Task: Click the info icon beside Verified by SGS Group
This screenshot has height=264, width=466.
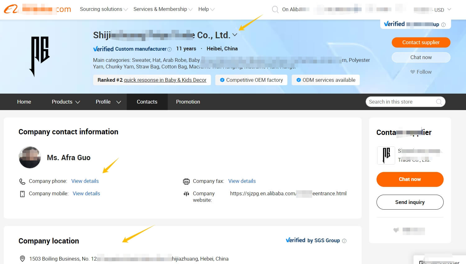Action: [x=344, y=241]
